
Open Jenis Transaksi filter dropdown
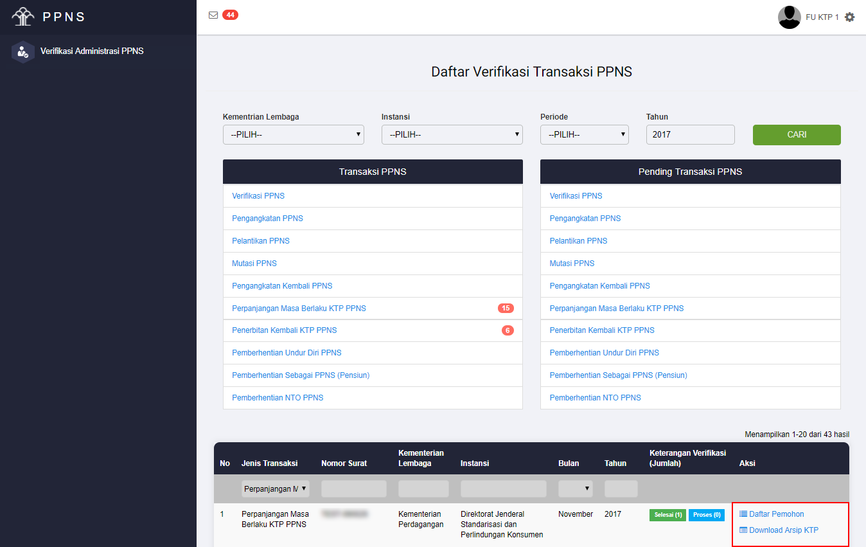pyautogui.click(x=276, y=489)
